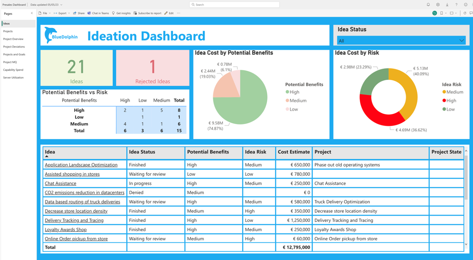Switch to Project Deviations page
The height and width of the screenshot is (260, 473).
coord(14,47)
